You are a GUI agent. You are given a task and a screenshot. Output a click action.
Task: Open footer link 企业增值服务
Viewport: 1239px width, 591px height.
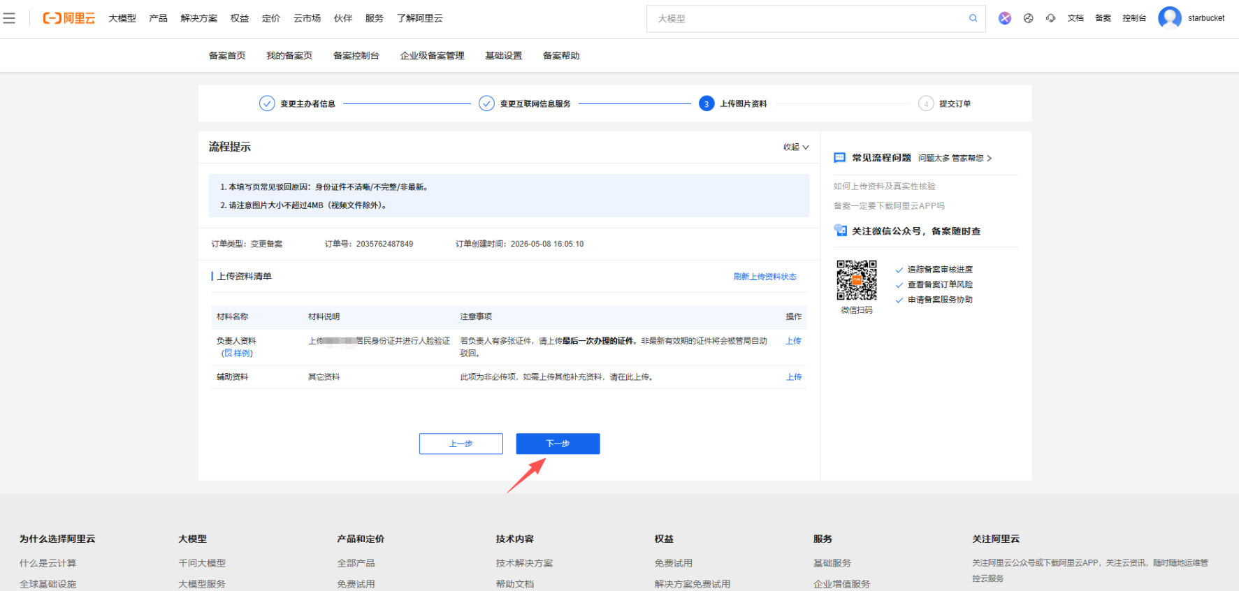(842, 584)
